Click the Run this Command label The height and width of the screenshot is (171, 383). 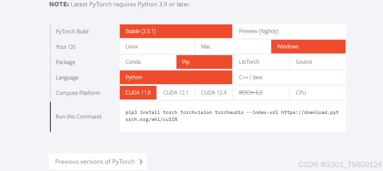79,117
